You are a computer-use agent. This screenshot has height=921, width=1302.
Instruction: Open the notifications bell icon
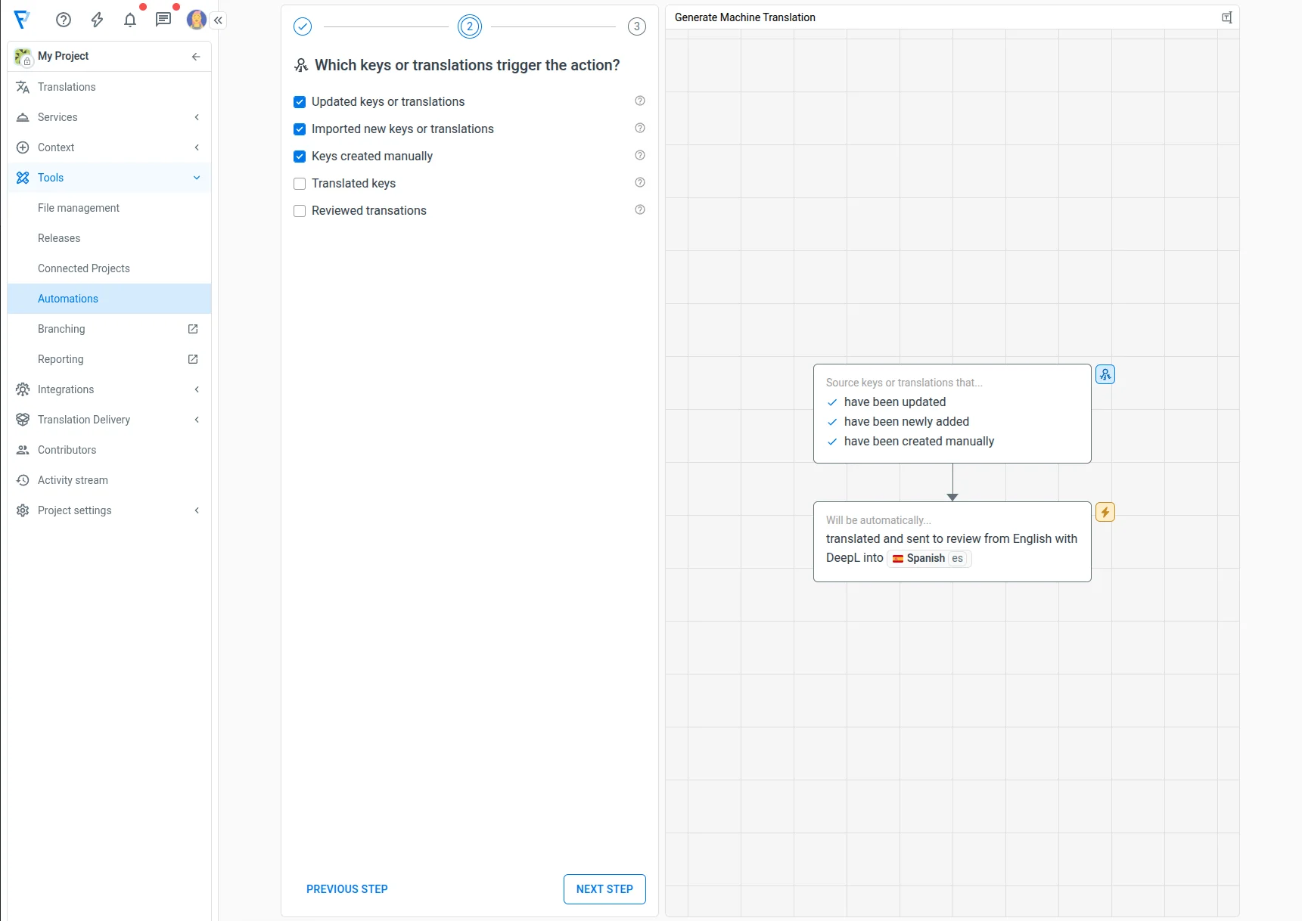130,20
